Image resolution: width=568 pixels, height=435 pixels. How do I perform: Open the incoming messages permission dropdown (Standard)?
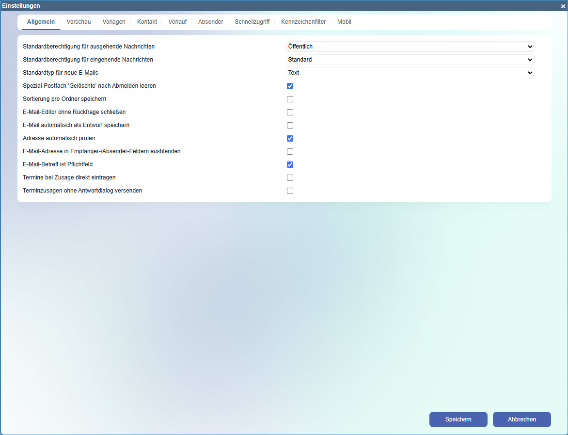coord(410,60)
